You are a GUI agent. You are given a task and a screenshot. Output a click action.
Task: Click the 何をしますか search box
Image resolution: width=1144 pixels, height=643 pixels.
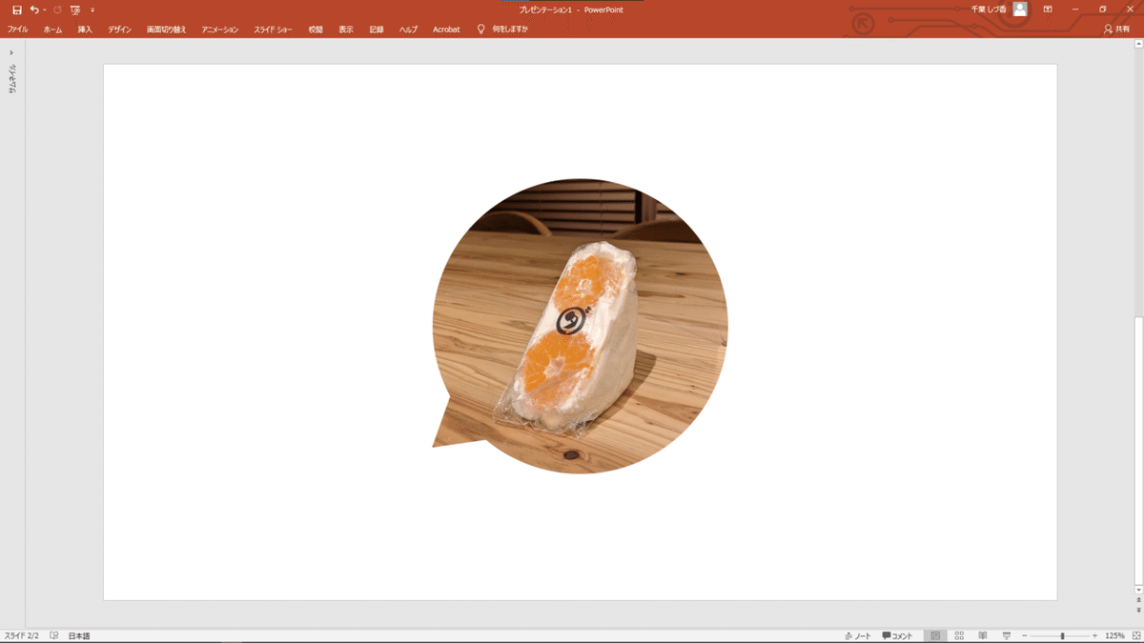point(510,30)
